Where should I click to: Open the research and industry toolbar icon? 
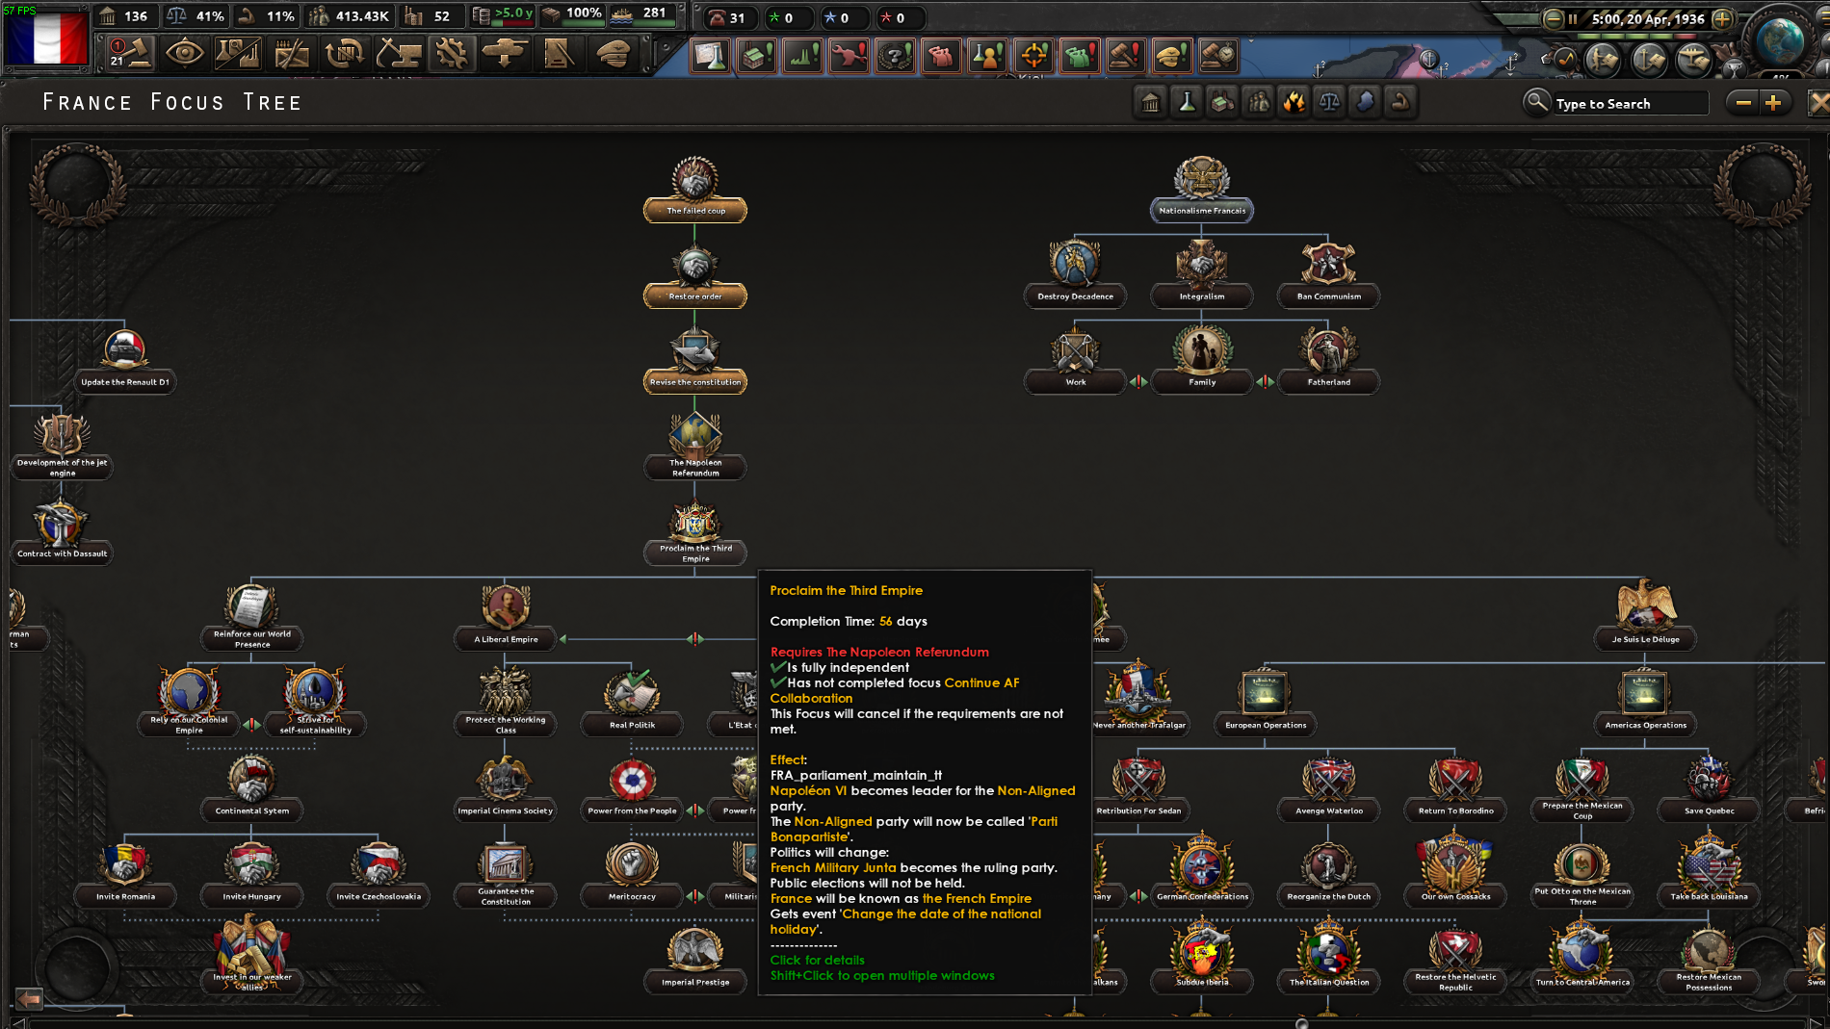click(237, 54)
